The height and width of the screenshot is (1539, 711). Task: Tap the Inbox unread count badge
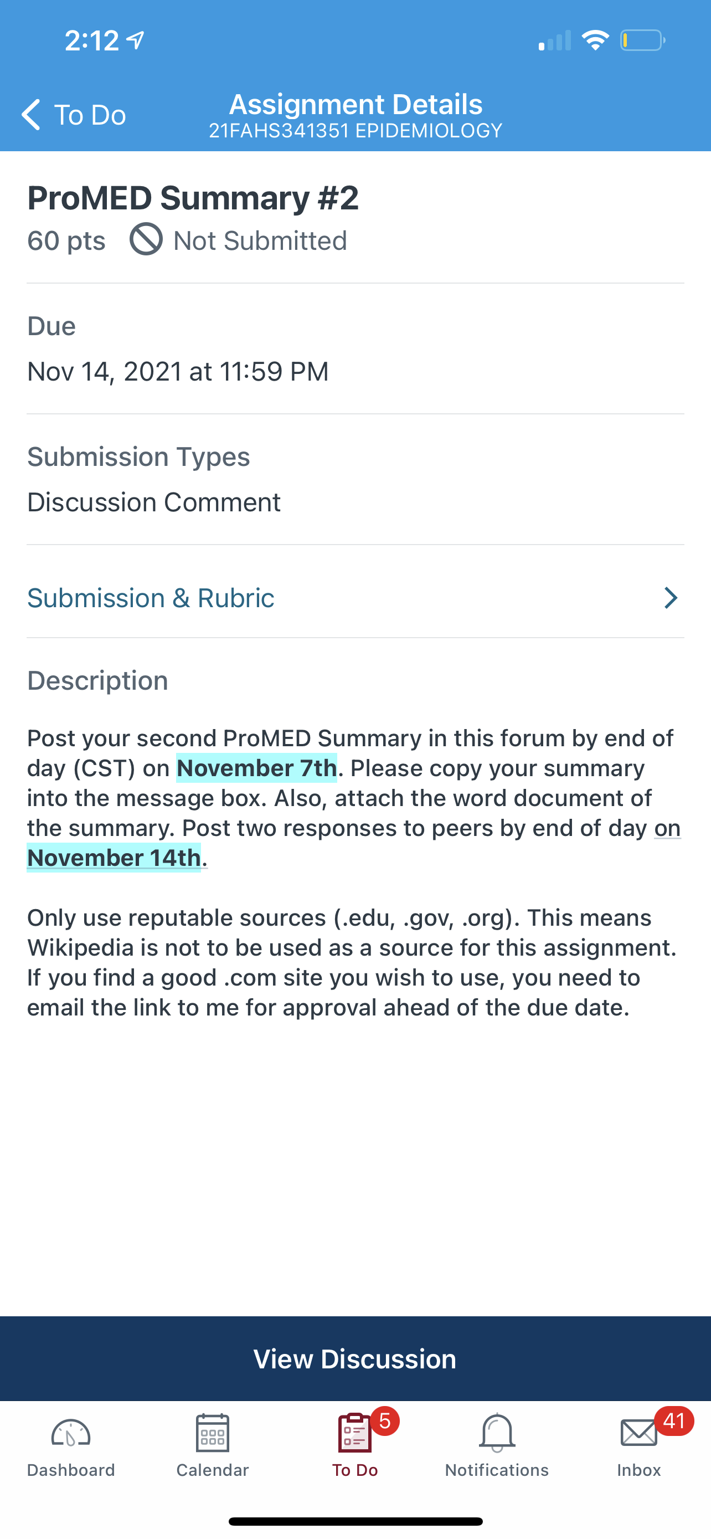pos(674,1422)
